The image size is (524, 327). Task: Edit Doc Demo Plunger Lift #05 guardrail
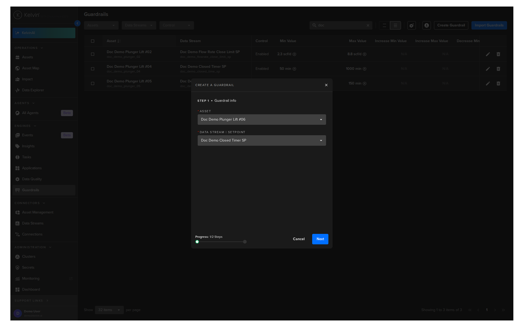488,83
